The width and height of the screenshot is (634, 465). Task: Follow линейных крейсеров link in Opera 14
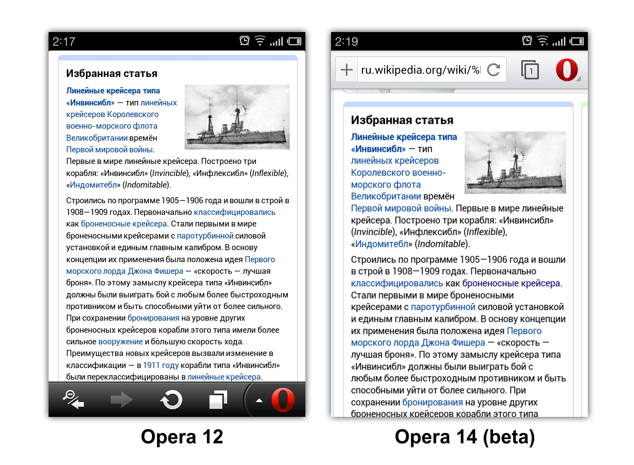[395, 161]
